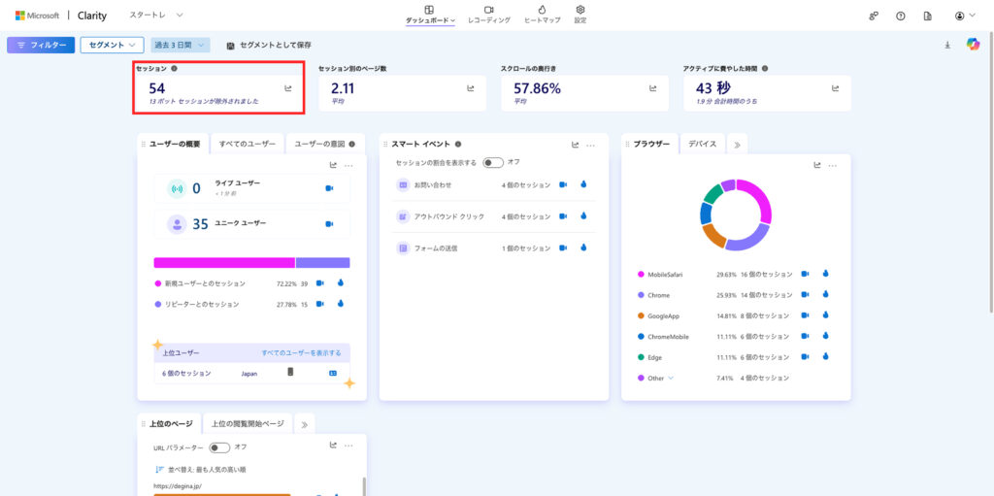Open the ヒートマップ (Heatmaps) tab

point(542,15)
